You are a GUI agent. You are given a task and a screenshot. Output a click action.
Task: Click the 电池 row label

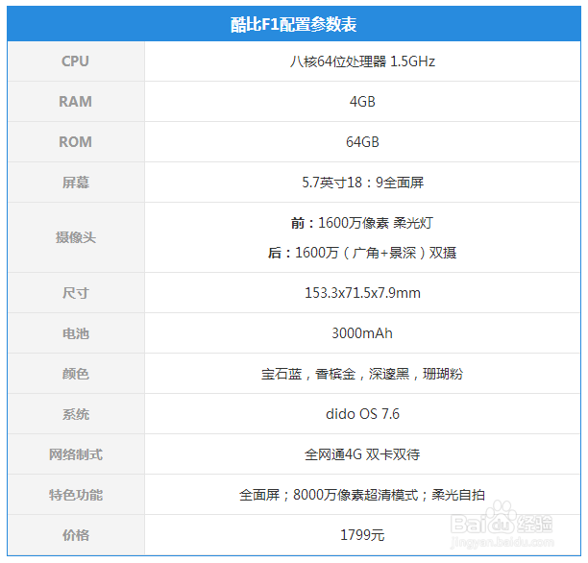[75, 333]
